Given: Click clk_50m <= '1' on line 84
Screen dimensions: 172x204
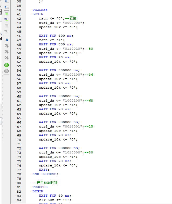Looking at the screenshot, I should point(55,200).
